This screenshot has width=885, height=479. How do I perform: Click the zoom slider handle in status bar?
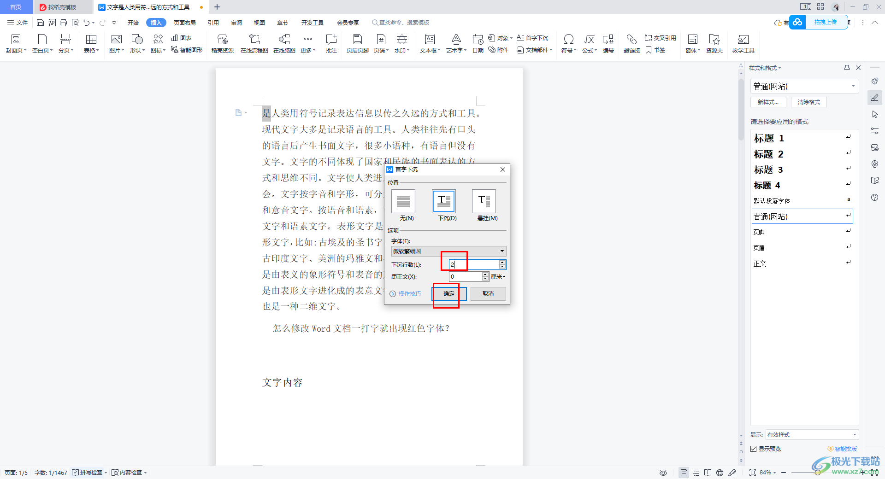pyautogui.click(x=817, y=473)
